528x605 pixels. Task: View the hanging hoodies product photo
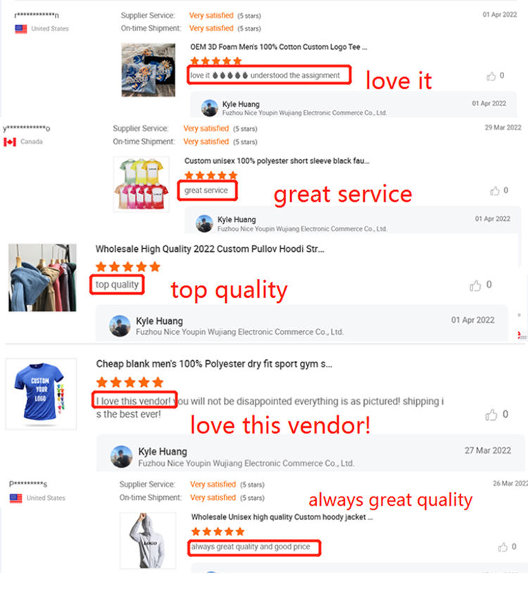pyautogui.click(x=42, y=277)
